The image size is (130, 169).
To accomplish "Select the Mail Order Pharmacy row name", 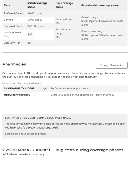I will 17,95.
